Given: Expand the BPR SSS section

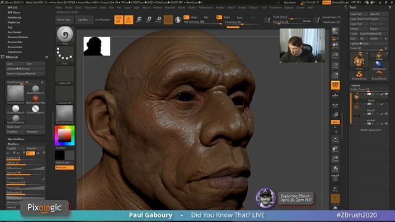Looking at the screenshot, I should 12,7.
